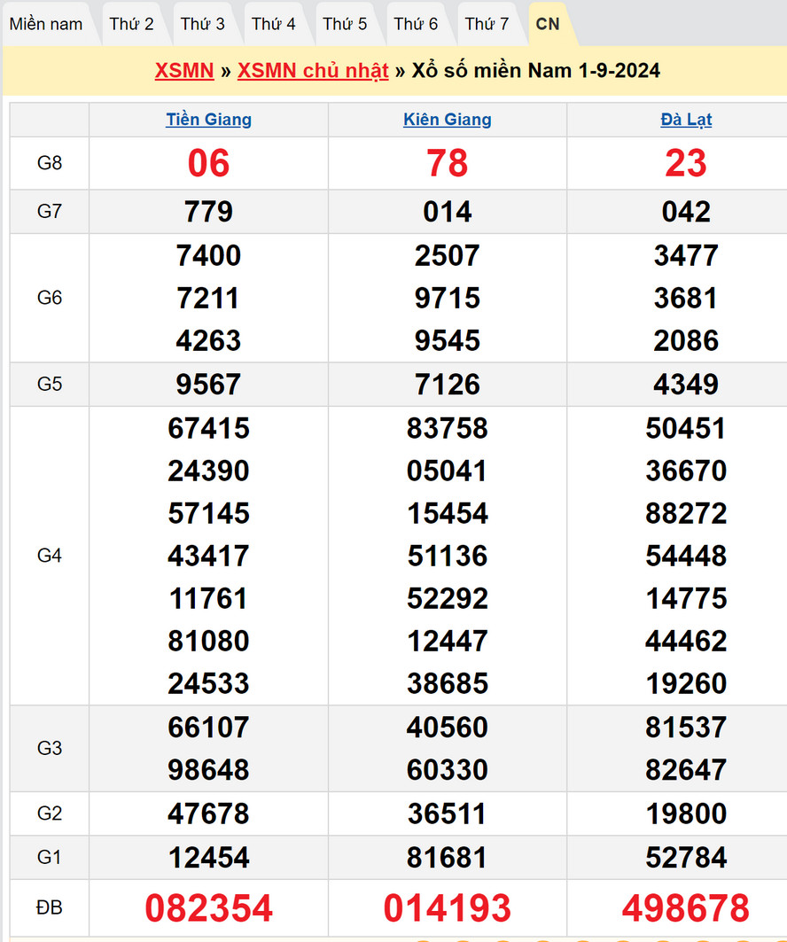The width and height of the screenshot is (787, 942).
Task: Click Kiên Giang G8 number 78
Action: click(x=448, y=163)
